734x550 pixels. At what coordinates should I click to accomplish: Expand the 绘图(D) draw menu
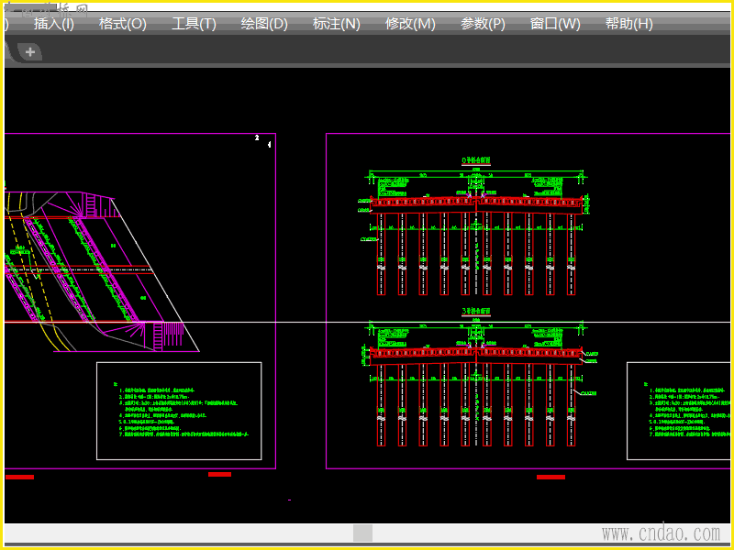[264, 24]
